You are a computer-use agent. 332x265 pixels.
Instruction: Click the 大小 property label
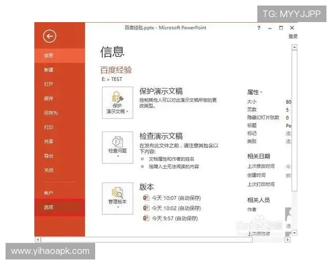point(252,102)
